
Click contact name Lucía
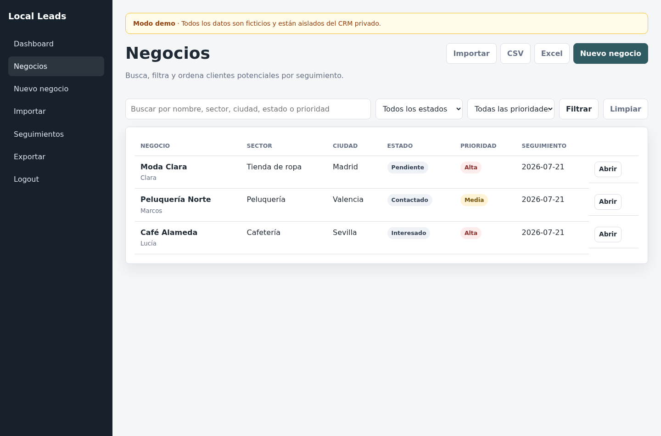coord(148,244)
